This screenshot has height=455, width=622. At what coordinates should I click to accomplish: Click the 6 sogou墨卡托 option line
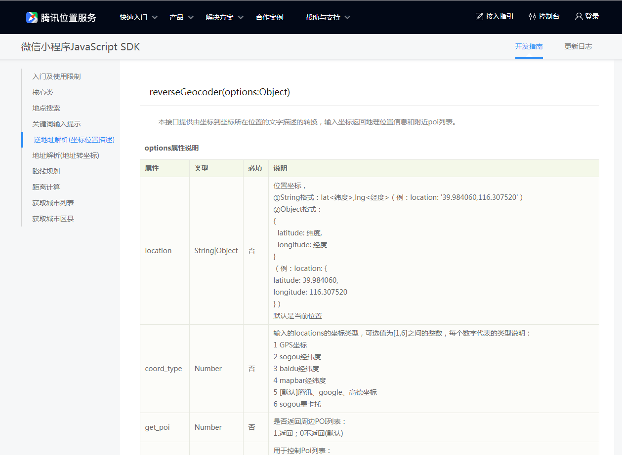coord(297,404)
